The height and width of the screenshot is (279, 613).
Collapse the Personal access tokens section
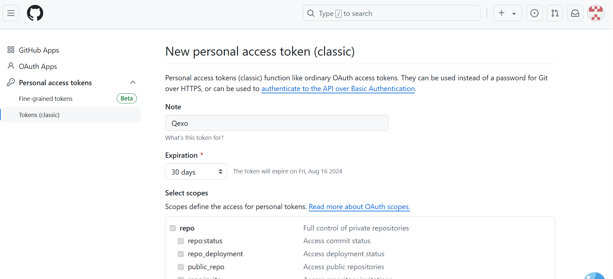point(133,83)
